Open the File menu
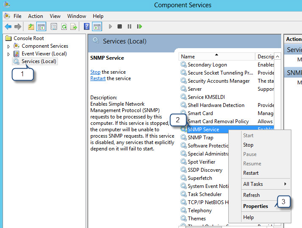Screen dimensions: 302x228 (17, 16)
